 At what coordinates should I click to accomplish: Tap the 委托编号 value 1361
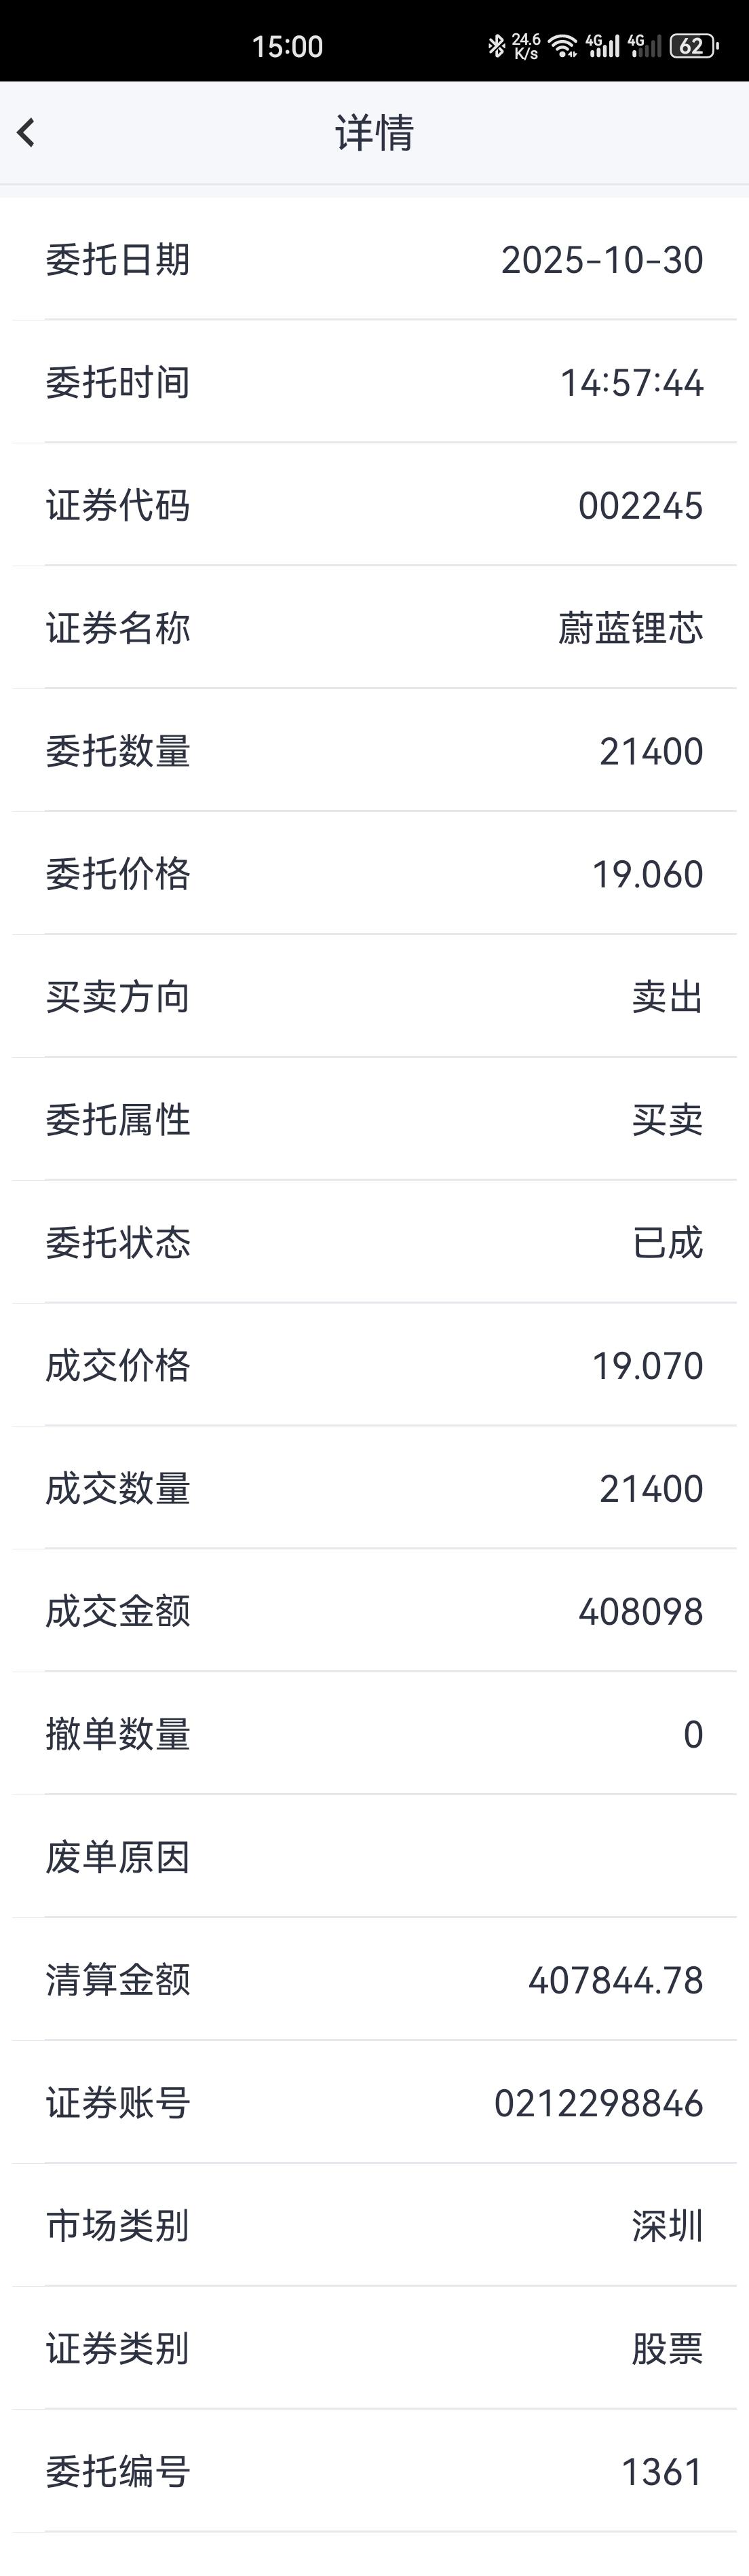(661, 2472)
